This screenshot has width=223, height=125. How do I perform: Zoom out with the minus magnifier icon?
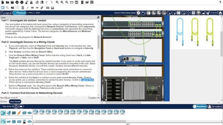pos(67,2)
